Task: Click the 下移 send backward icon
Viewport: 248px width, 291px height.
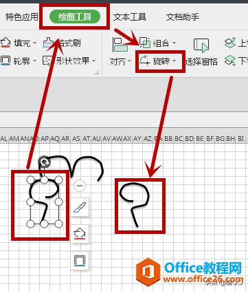Action: coord(230,61)
